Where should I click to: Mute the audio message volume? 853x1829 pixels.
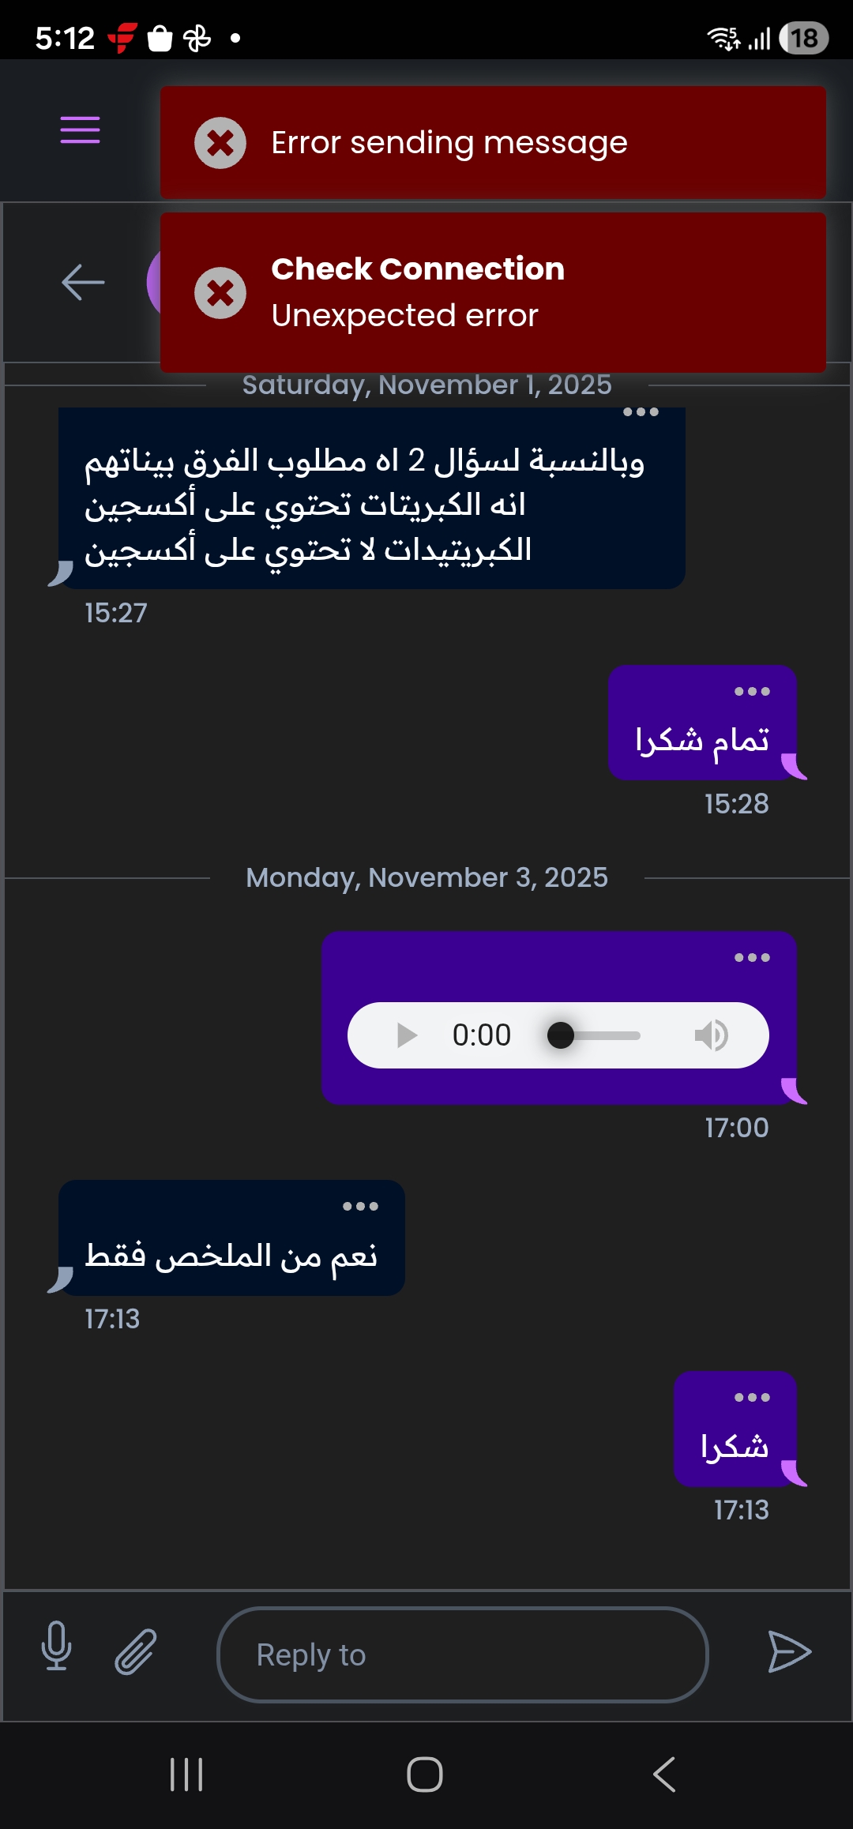(x=711, y=1035)
